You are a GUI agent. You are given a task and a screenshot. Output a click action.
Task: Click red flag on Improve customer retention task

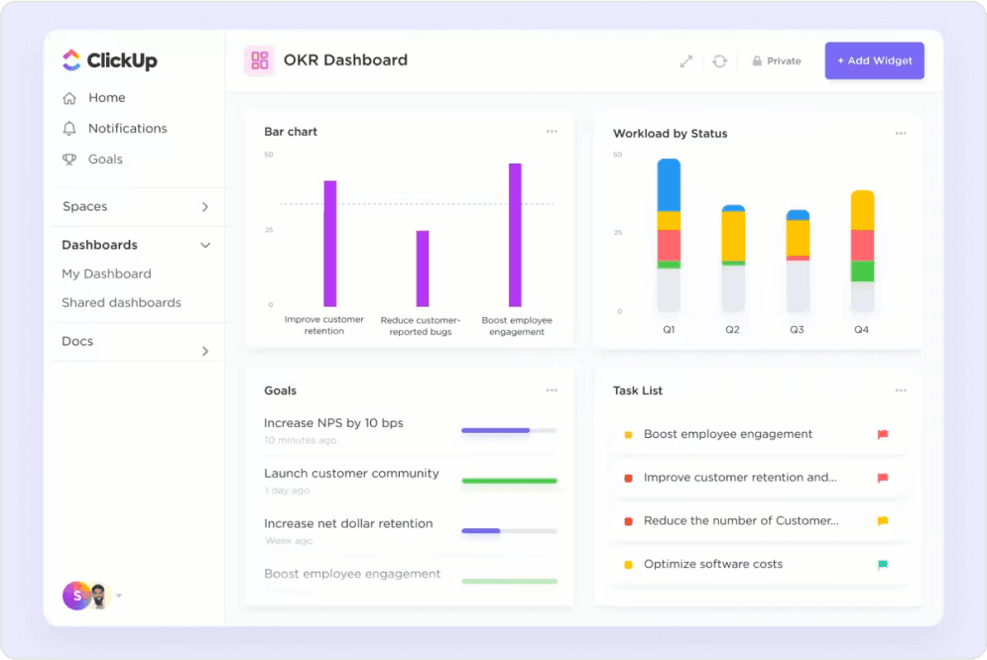[883, 478]
